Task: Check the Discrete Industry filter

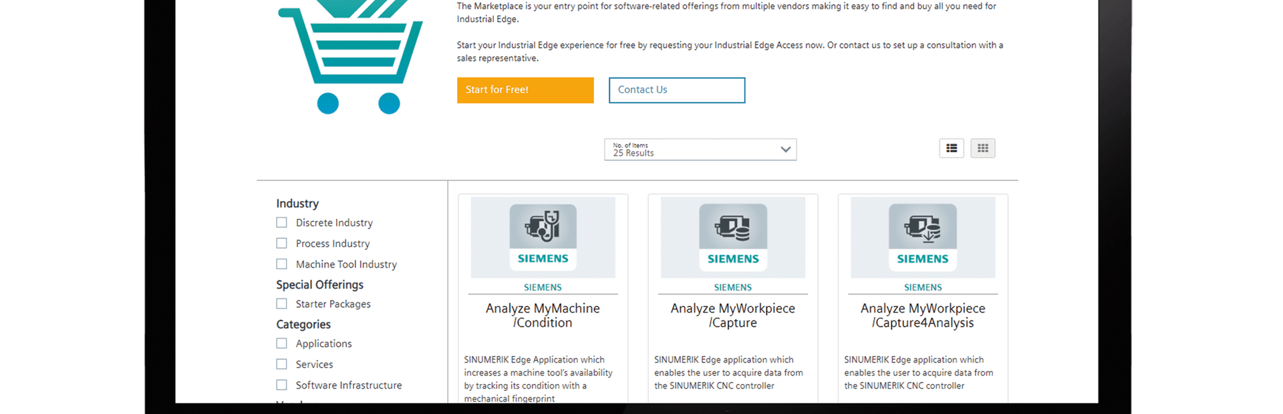Action: coord(282,222)
